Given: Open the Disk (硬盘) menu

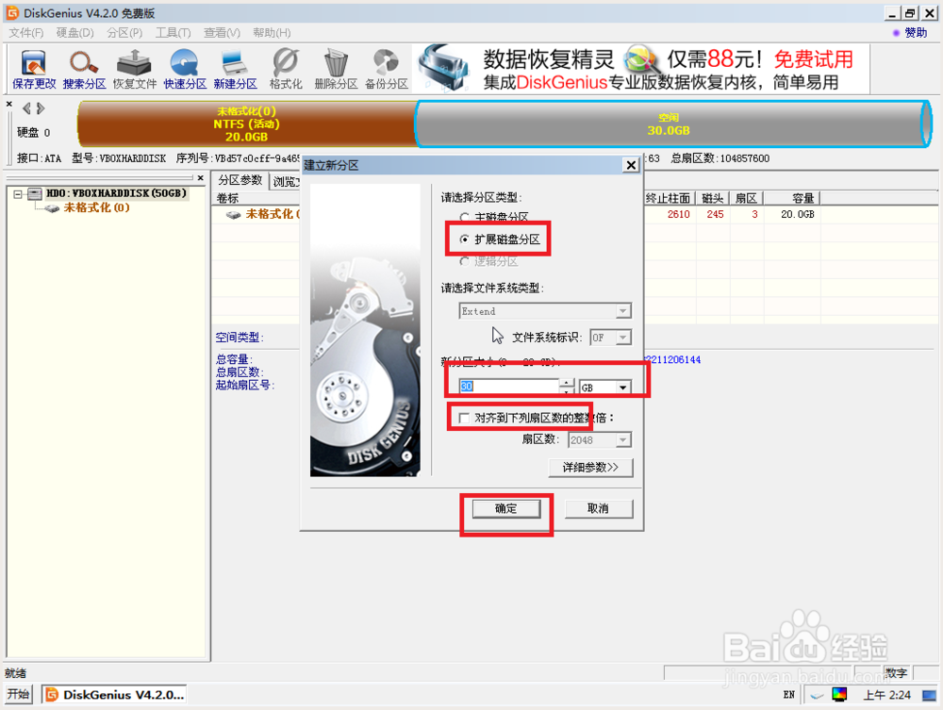Looking at the screenshot, I should coord(75,32).
